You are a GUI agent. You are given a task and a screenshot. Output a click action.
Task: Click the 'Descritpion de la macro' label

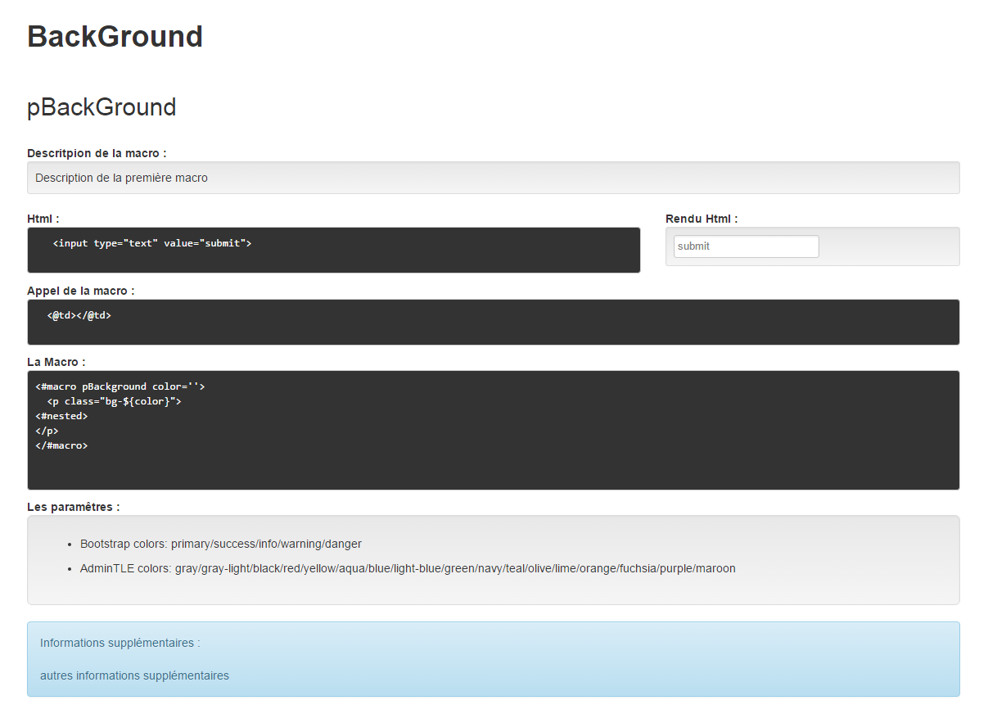(97, 153)
